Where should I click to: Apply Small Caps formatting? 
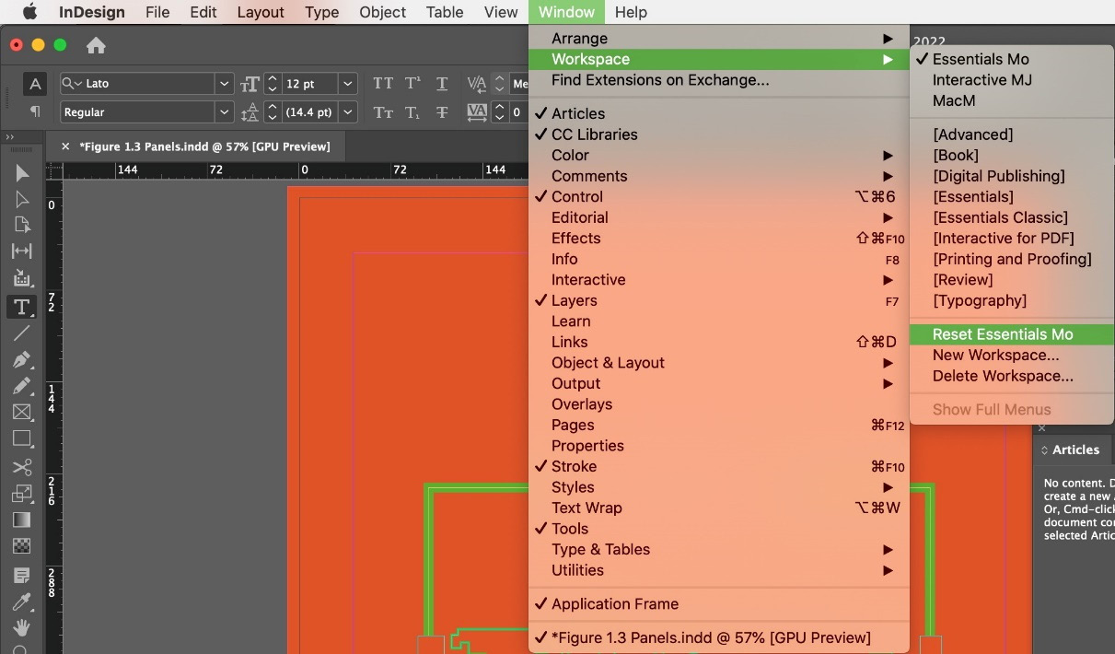pyautogui.click(x=383, y=112)
